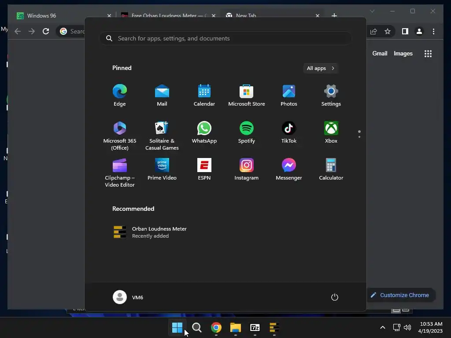Image resolution: width=451 pixels, height=338 pixels.
Task: Open the Google apps grid
Action: click(x=428, y=53)
